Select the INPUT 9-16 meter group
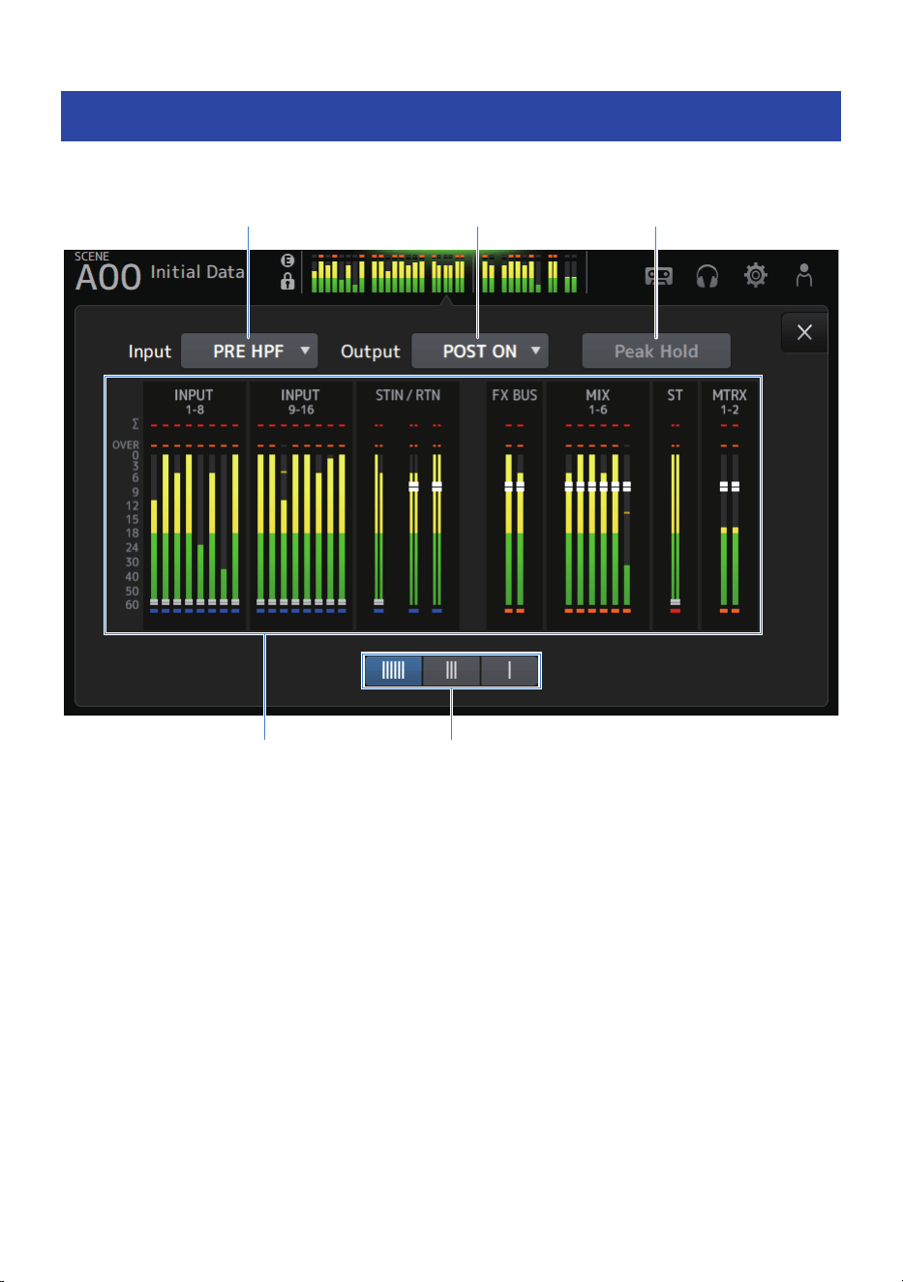This screenshot has height=1282, width=903. coord(301,504)
